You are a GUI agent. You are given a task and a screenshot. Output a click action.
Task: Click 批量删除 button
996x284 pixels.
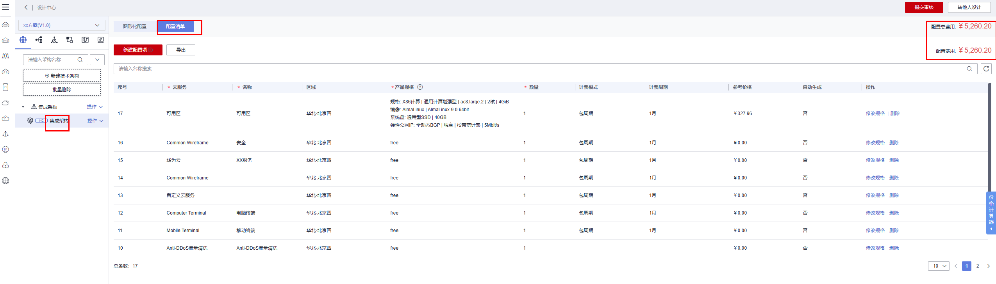pos(62,89)
